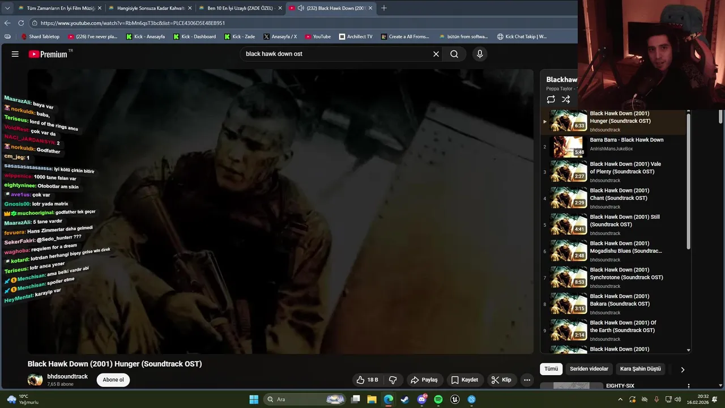The height and width of the screenshot is (408, 725).
Task: Open a new browser tab
Action: point(384,8)
